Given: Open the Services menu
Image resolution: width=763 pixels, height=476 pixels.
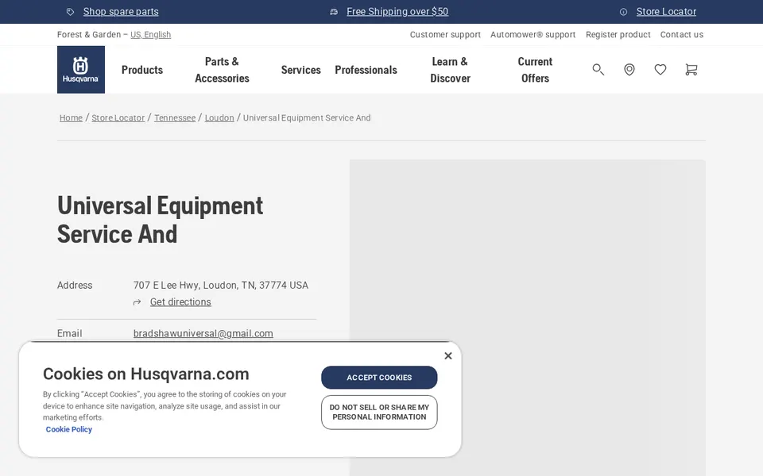Looking at the screenshot, I should pyautogui.click(x=300, y=70).
